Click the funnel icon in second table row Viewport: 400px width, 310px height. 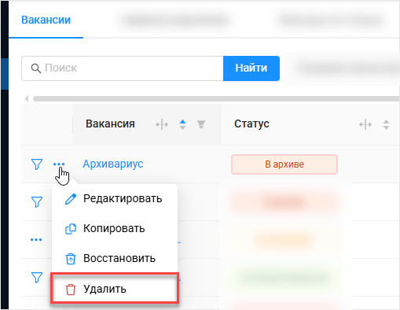[37, 202]
